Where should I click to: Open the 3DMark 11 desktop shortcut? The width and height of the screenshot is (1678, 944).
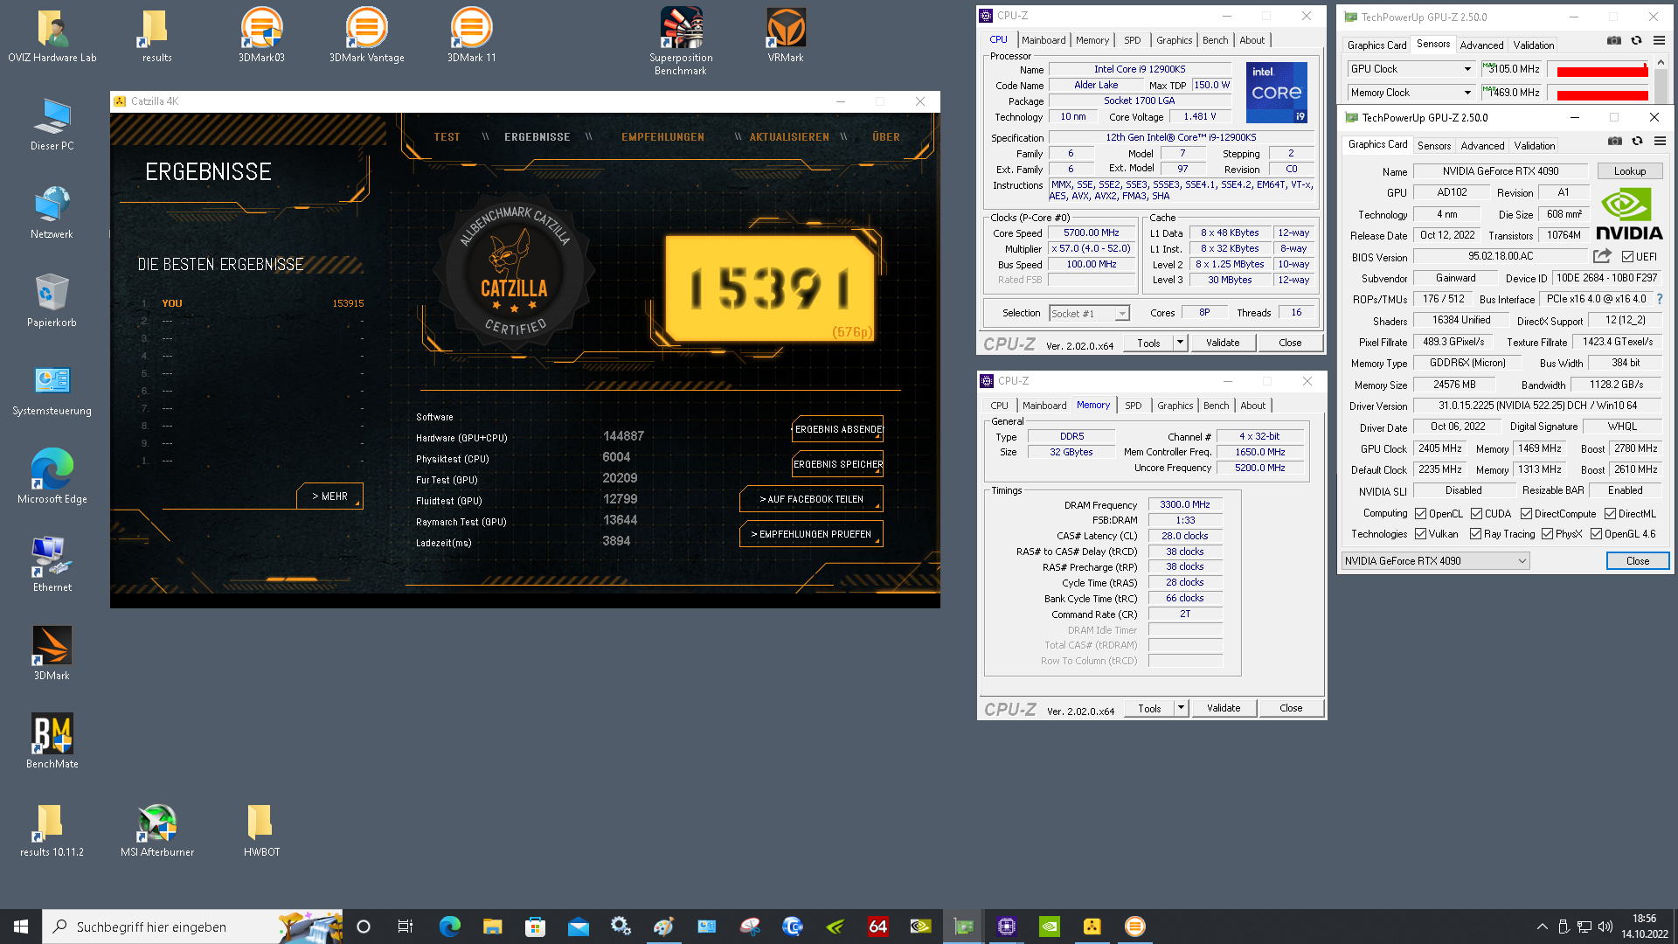tap(471, 37)
